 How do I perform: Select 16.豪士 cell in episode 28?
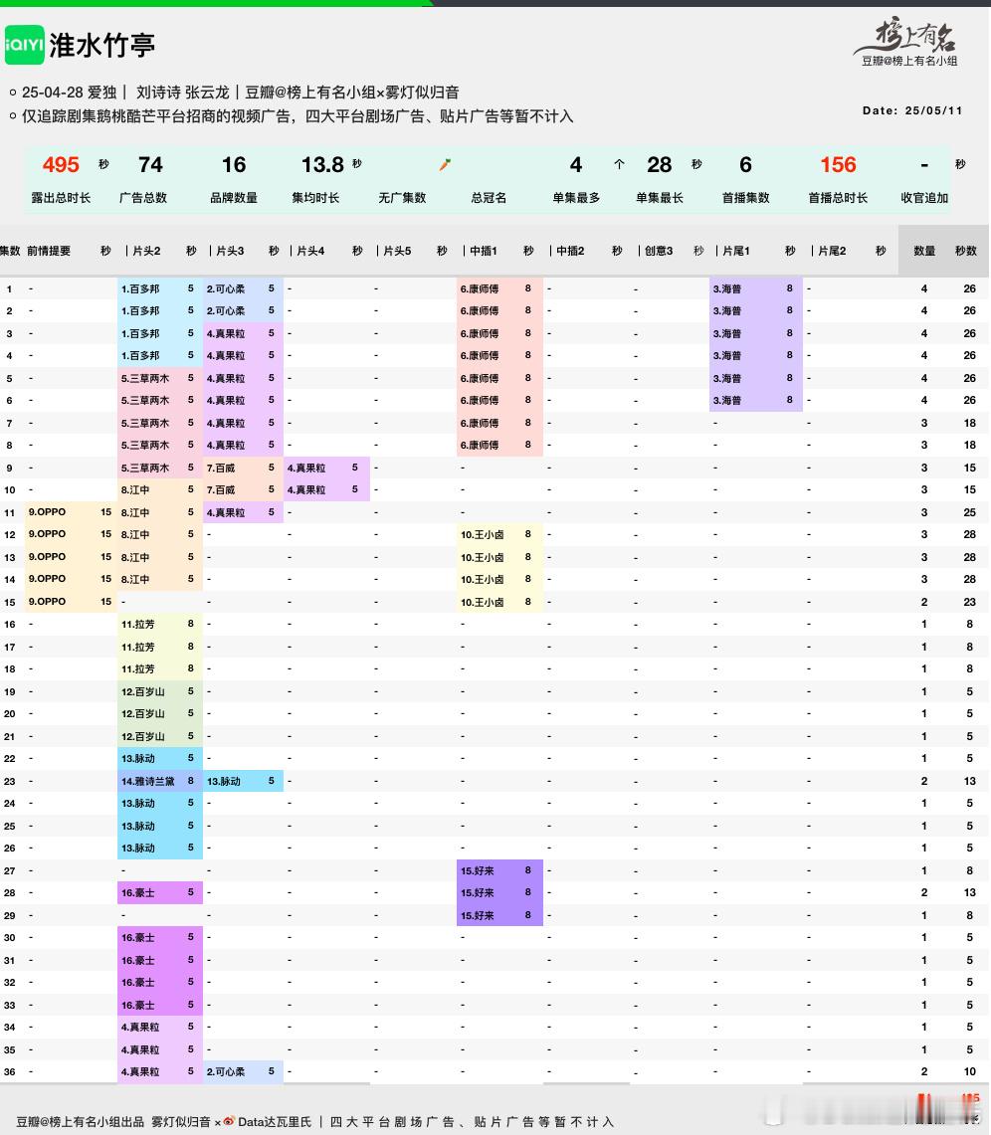click(160, 892)
